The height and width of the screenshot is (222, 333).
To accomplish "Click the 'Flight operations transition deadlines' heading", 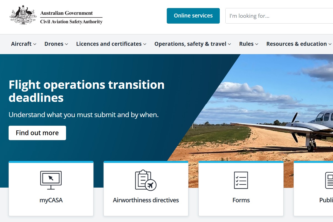I will point(87,91).
